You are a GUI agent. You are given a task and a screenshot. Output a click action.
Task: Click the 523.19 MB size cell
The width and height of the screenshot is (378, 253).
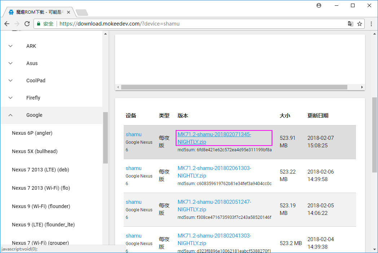(x=287, y=209)
